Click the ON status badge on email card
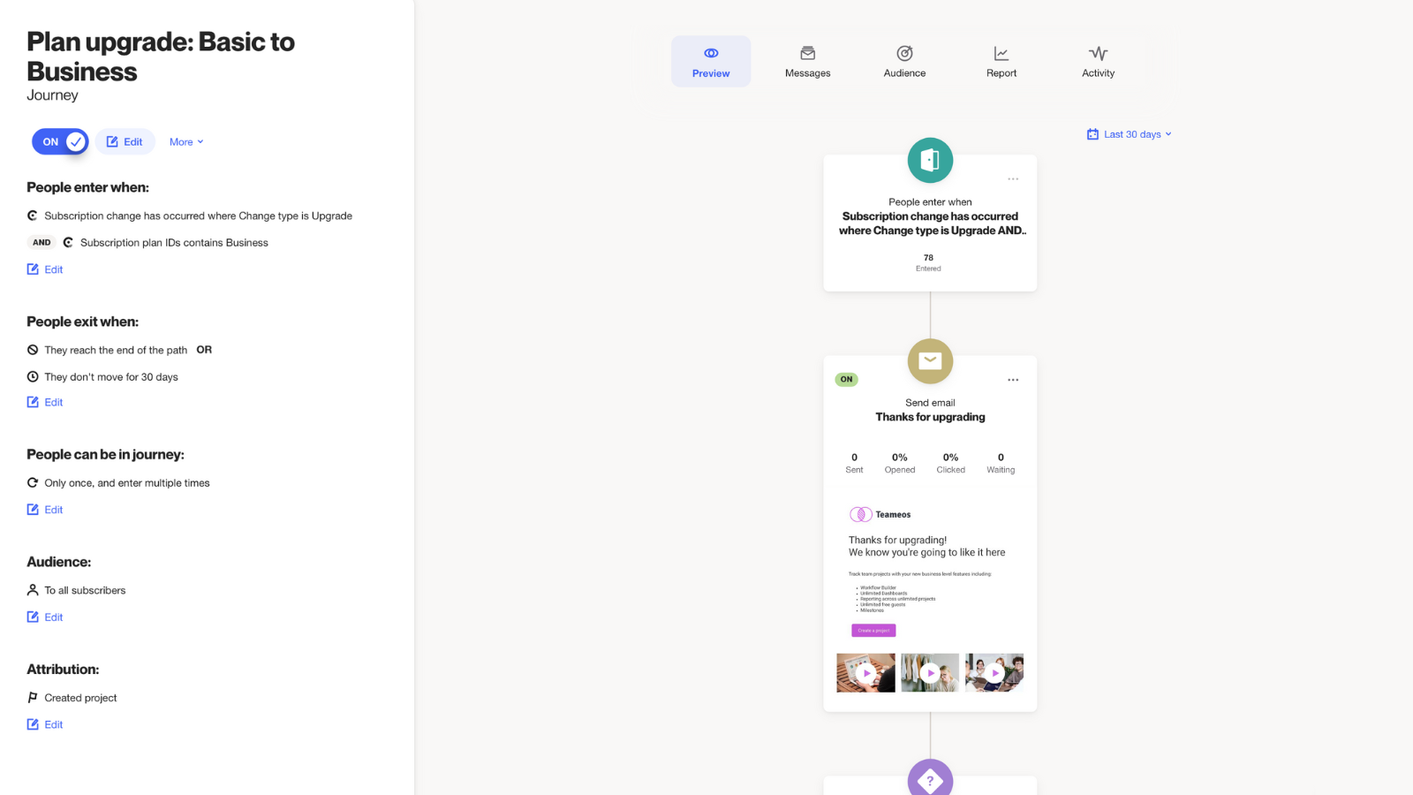Image resolution: width=1413 pixels, height=795 pixels. [846, 380]
